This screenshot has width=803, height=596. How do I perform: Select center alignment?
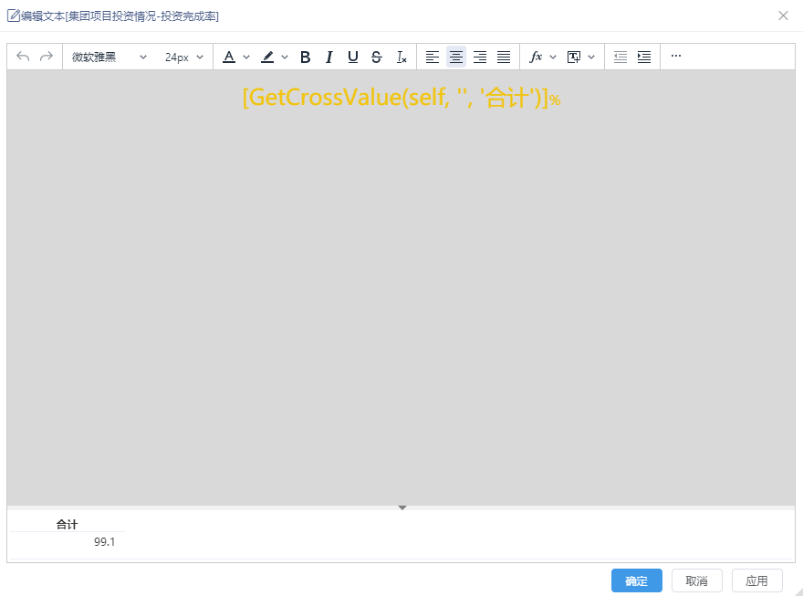[x=456, y=57]
